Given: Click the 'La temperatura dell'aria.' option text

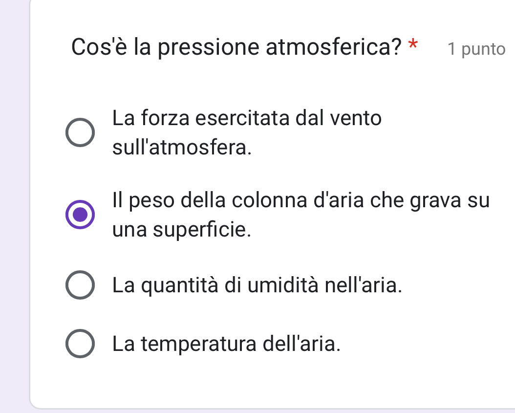Looking at the screenshot, I should (226, 344).
